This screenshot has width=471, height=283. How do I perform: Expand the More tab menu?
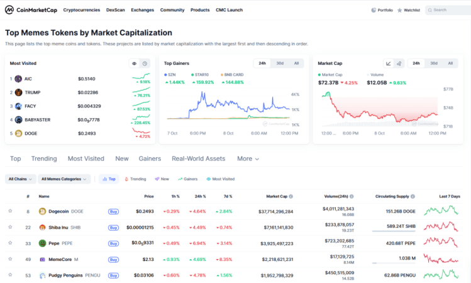coord(248,159)
